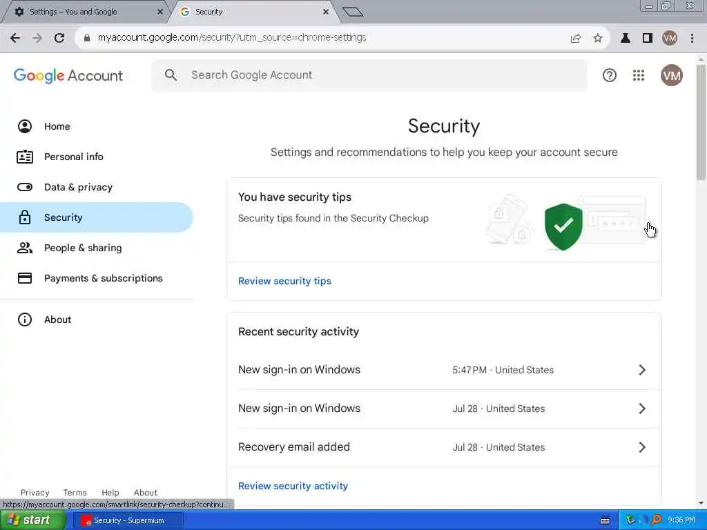Expand the Recovery email added chevron
The width and height of the screenshot is (707, 530).
coord(642,447)
